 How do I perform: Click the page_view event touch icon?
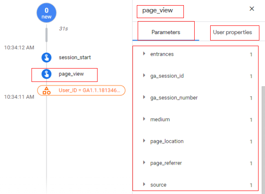point(46,74)
